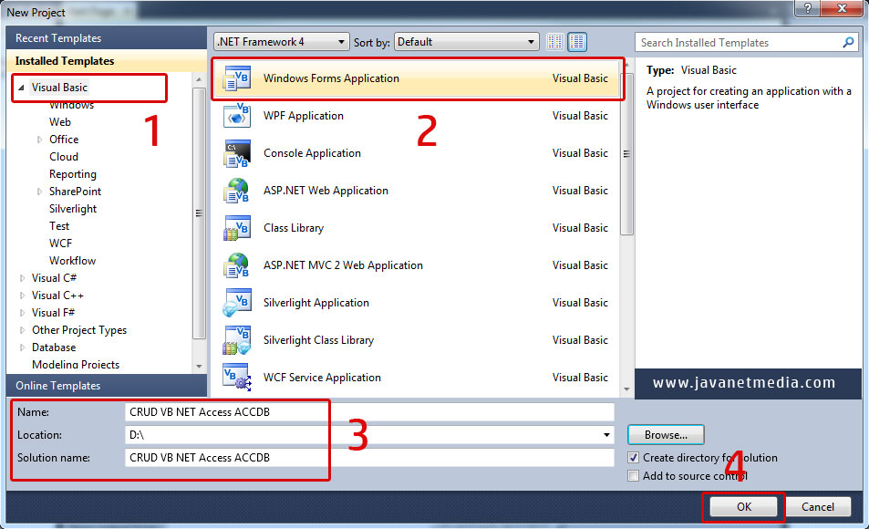Expand the Visual F# node
869x529 pixels.
pos(22,314)
